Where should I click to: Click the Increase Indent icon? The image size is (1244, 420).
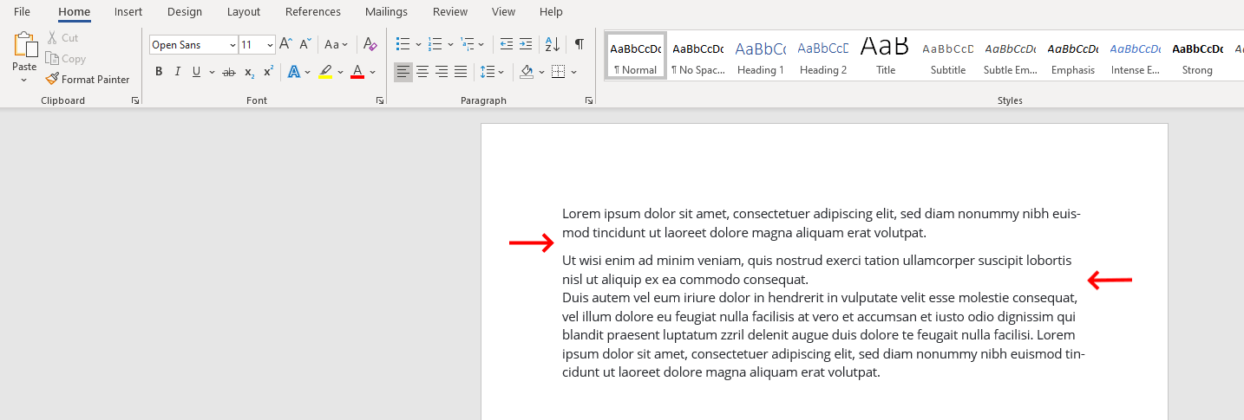tap(527, 44)
